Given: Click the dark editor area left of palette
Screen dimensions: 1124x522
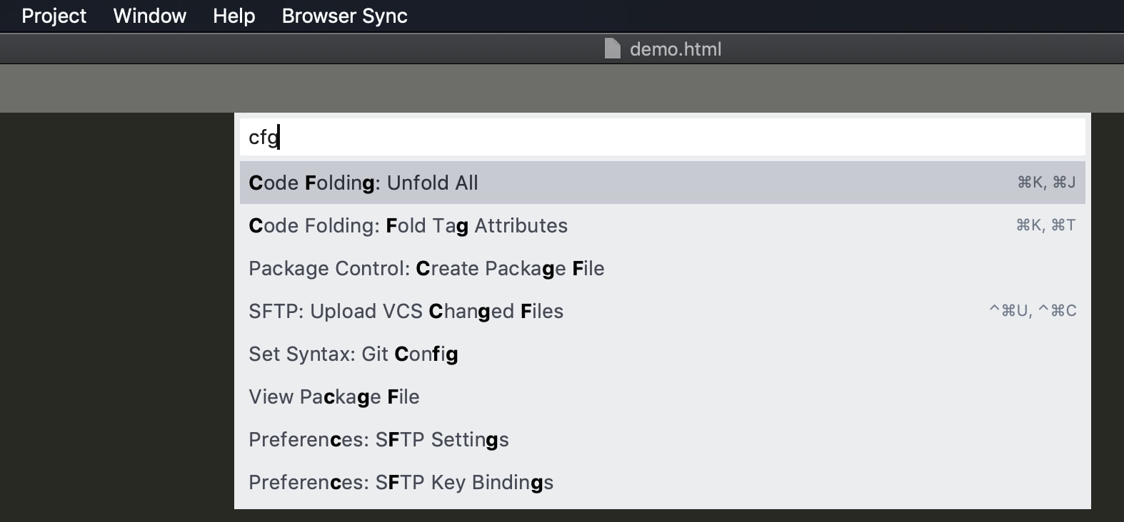Looking at the screenshot, I should click(x=117, y=317).
